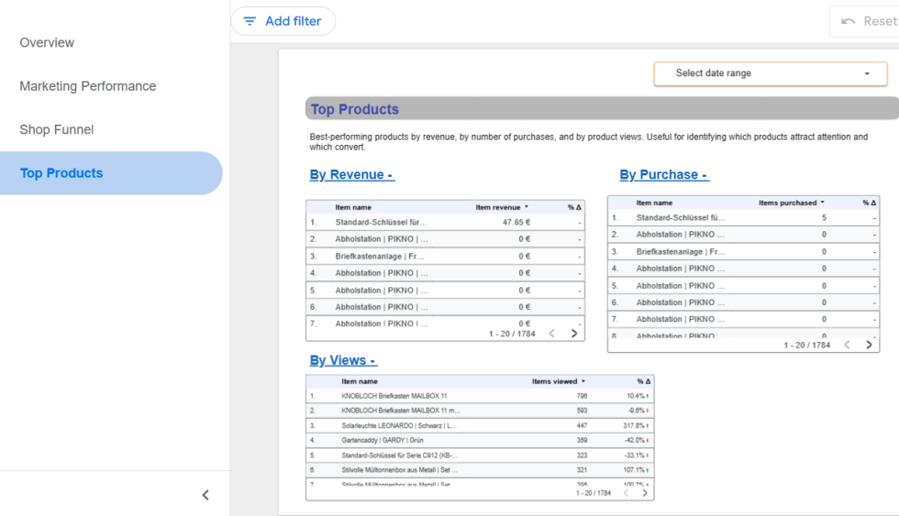Select the Top Products page
This screenshot has height=516, width=899.
coord(111,173)
